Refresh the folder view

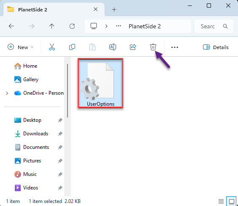tap(72, 26)
